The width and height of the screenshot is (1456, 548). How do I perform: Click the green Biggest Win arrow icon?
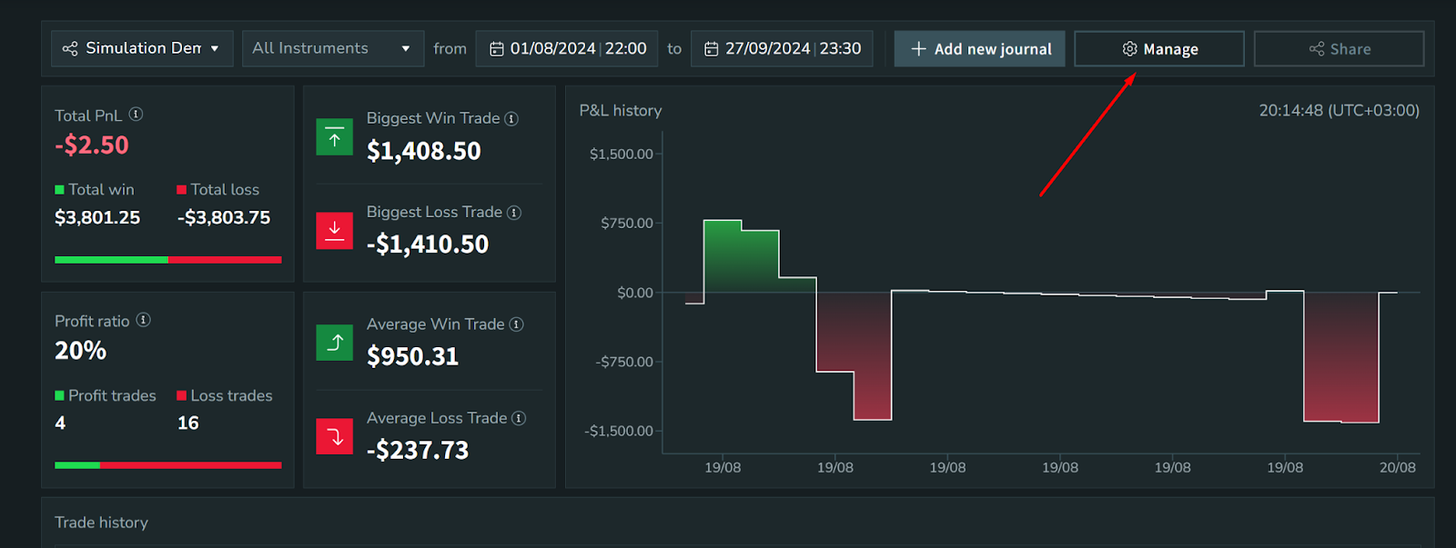334,137
